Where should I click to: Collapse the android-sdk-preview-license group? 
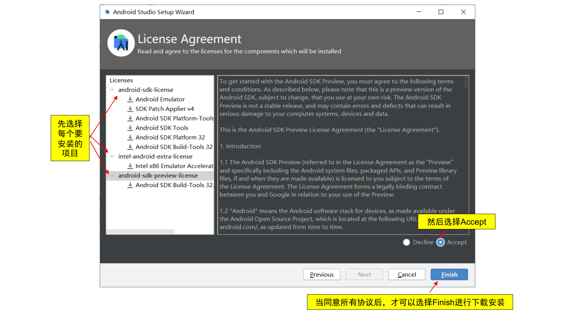112,175
